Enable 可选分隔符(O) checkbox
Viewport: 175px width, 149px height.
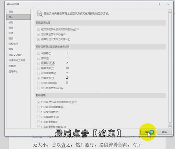pos(39,83)
